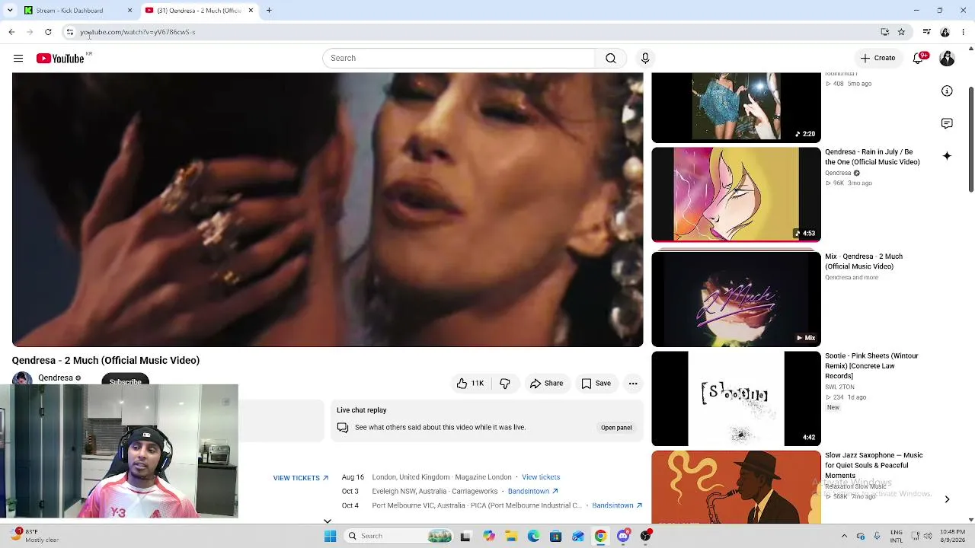Open the live chat replay panel
The width and height of the screenshot is (975, 548).
click(616, 428)
